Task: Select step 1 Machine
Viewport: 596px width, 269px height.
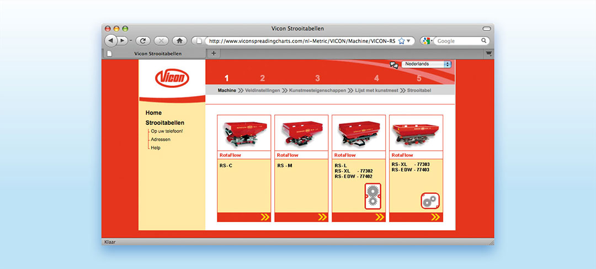Action: pos(227,91)
